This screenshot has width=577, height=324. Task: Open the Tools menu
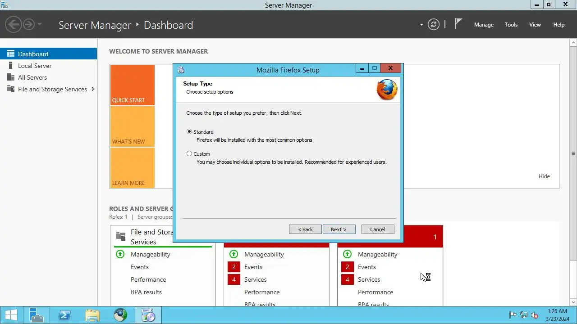[x=511, y=25]
